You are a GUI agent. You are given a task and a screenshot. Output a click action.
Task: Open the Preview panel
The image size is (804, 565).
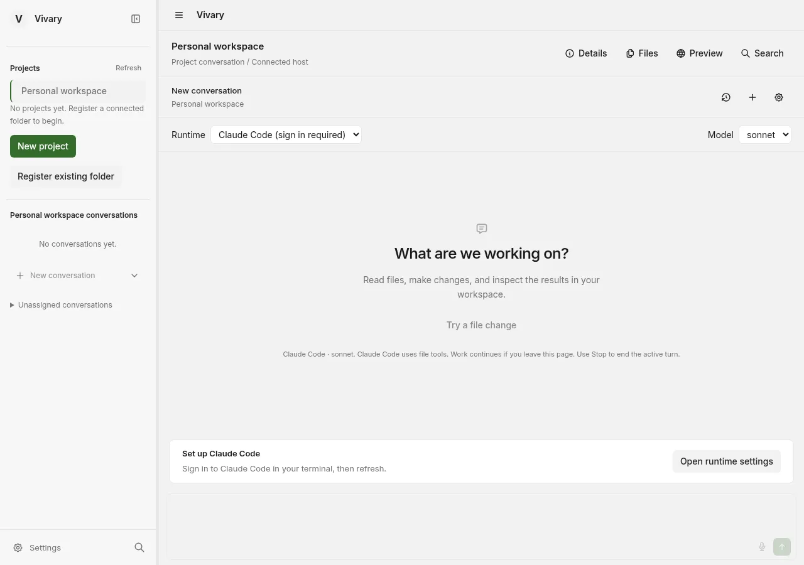pyautogui.click(x=700, y=53)
